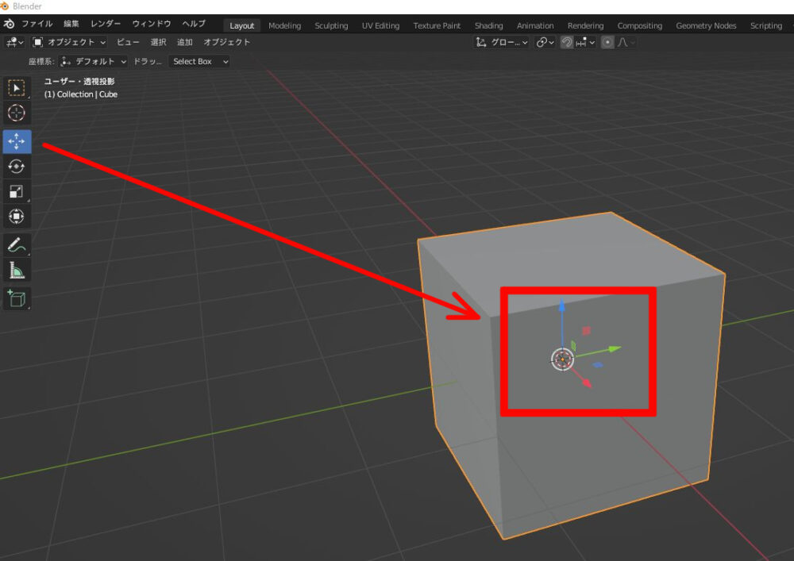Click the red YZ plane gizmo handle
The image size is (794, 561).
[586, 331]
